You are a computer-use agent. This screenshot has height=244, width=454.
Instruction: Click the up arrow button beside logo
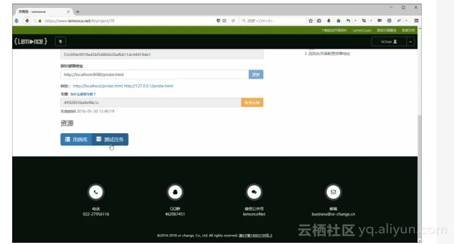60,41
